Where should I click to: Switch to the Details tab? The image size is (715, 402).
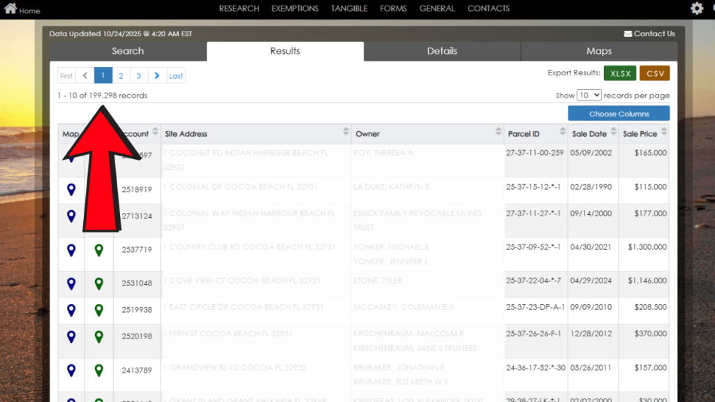[x=442, y=51]
